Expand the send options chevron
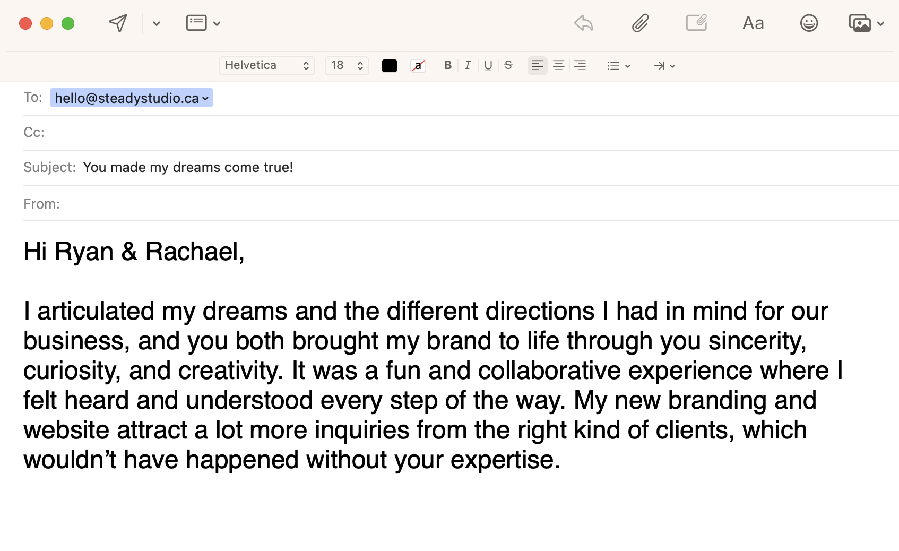 [x=156, y=23]
